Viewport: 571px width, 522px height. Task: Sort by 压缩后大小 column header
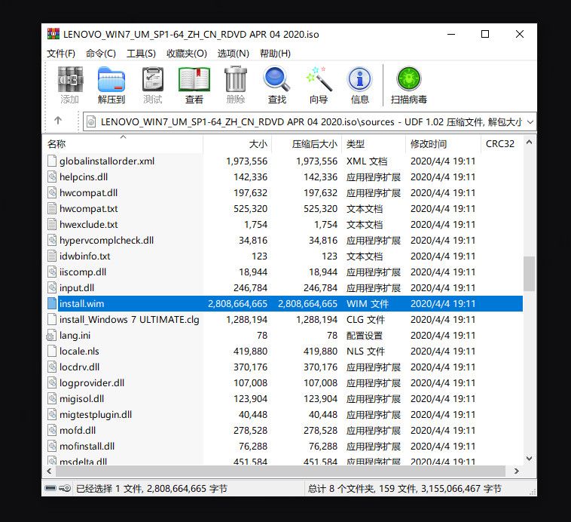coord(307,144)
